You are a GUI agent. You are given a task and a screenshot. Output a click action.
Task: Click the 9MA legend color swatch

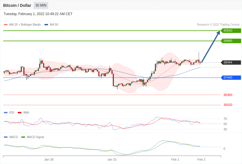click(20, 113)
